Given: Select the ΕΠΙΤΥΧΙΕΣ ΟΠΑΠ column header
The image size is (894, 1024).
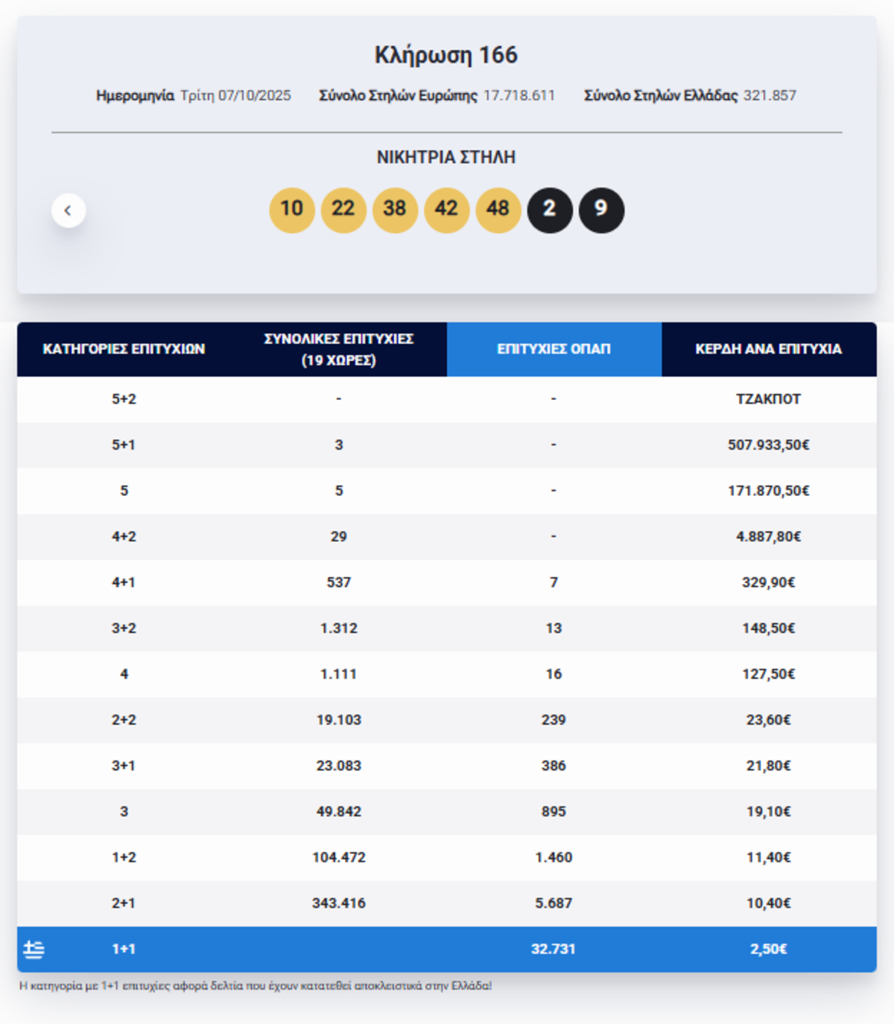Looking at the screenshot, I should [x=554, y=349].
